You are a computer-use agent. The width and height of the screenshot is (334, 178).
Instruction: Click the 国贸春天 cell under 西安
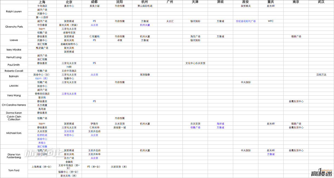point(246,6)
